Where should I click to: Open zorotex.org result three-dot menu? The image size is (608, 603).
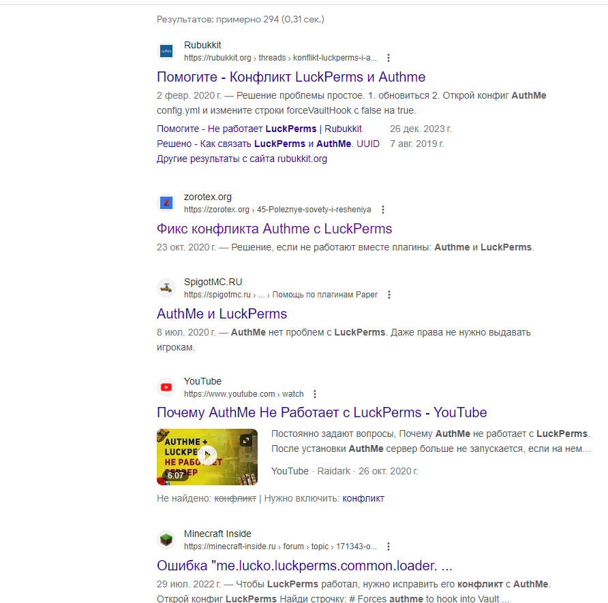(382, 210)
